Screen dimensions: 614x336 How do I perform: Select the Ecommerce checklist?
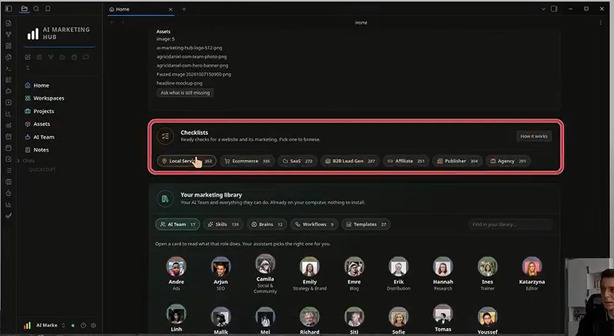[x=247, y=161]
